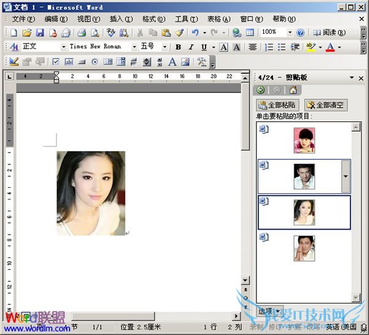Open the Print Preview tool
The image size is (369, 335).
[x=95, y=32]
